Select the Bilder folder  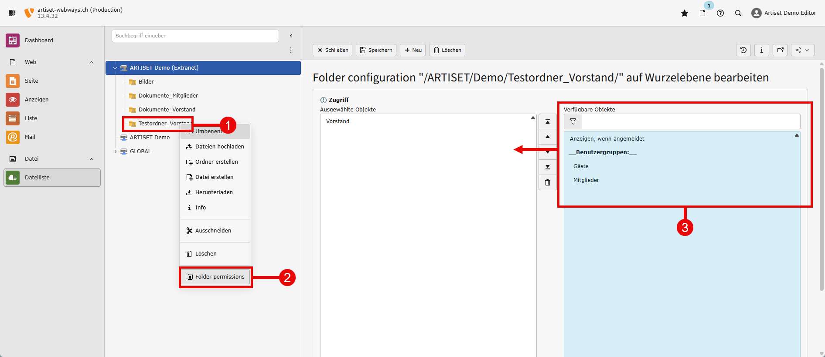point(146,82)
